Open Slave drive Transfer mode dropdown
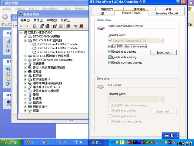This screenshot has height=146, width=194. [x=161, y=99]
